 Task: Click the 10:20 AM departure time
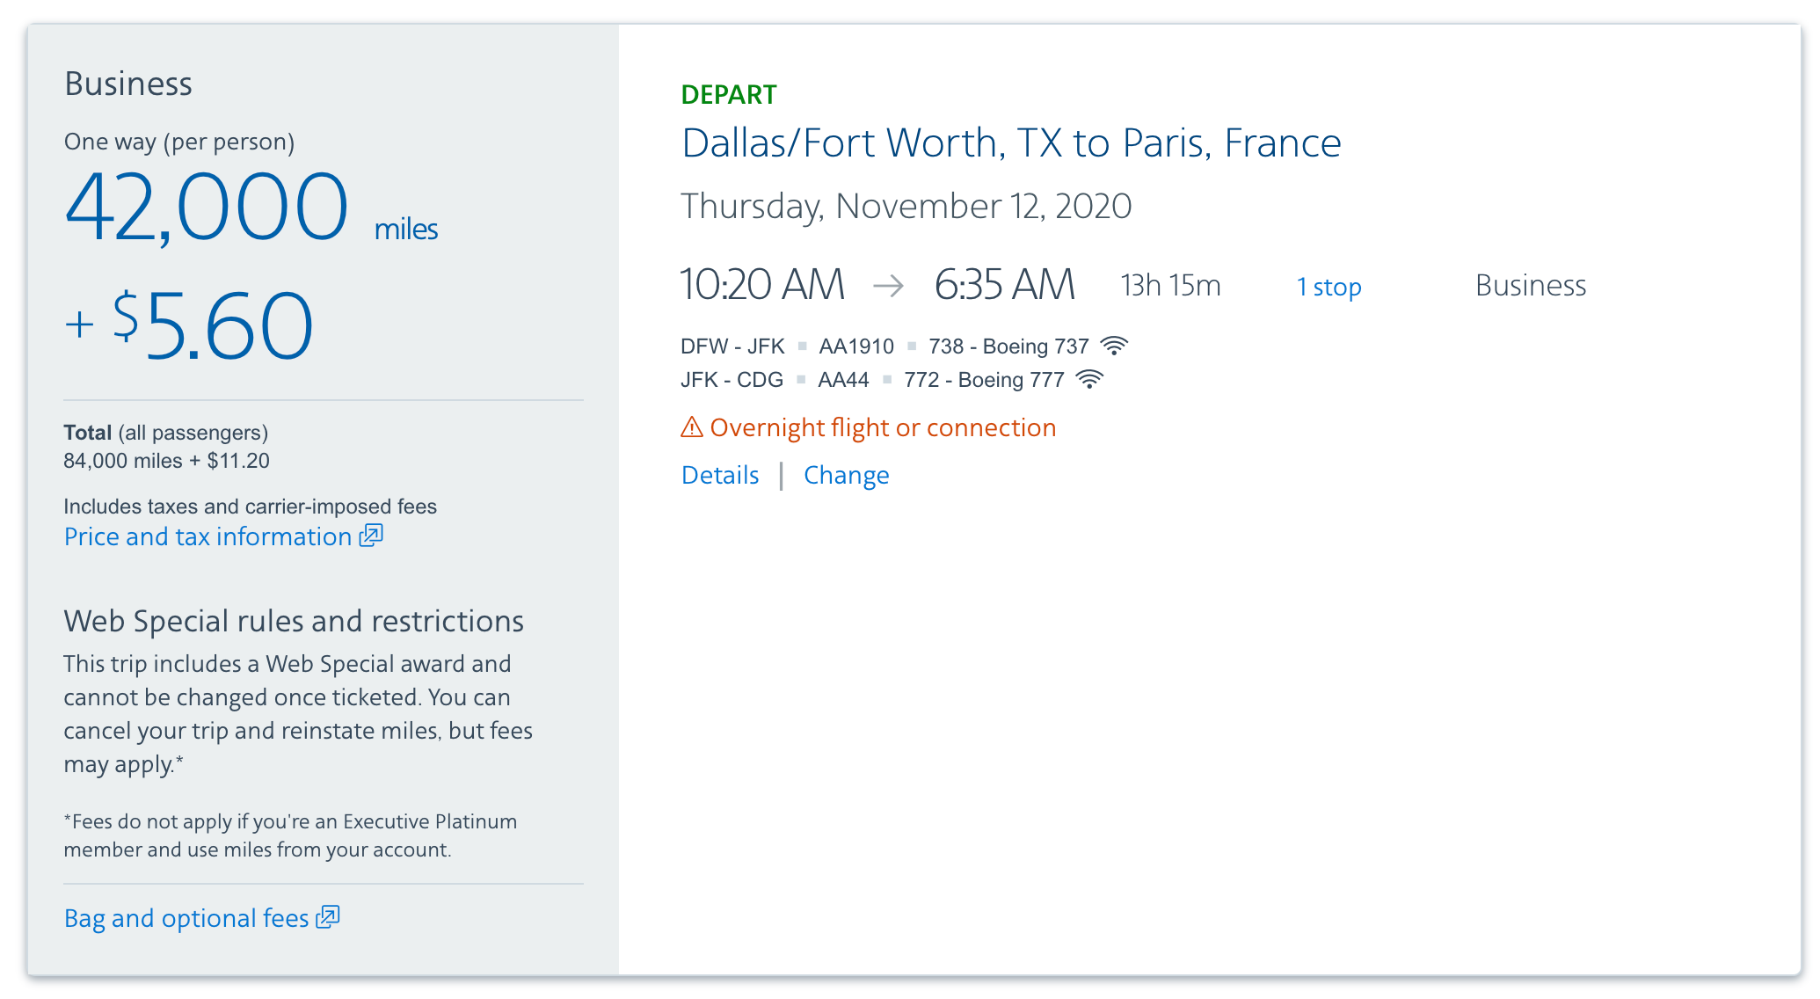tap(761, 285)
